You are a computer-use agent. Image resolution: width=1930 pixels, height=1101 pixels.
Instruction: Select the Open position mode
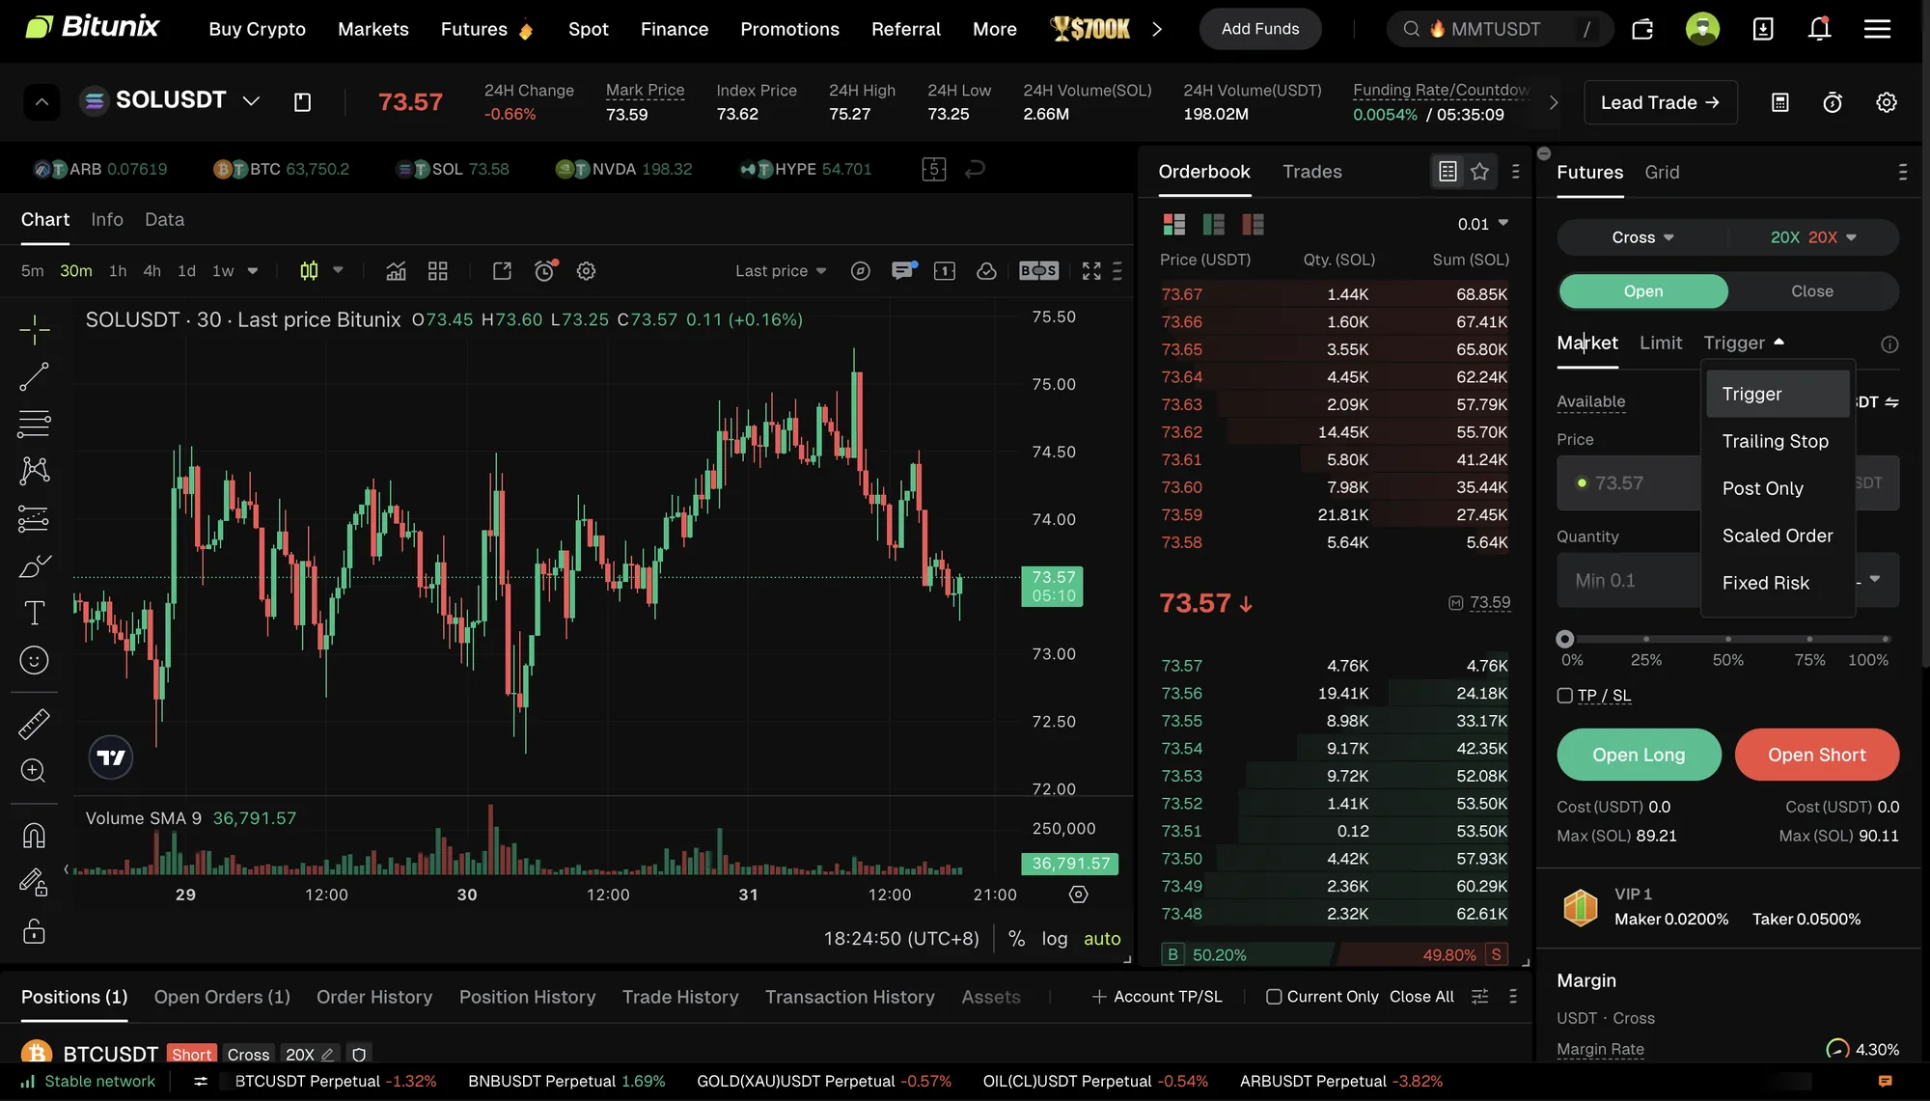tap(1643, 291)
